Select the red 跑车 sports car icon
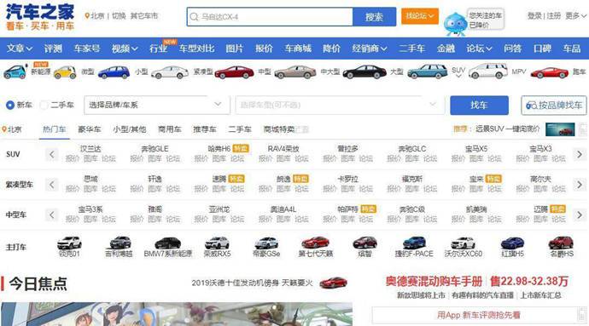The height and width of the screenshot is (326, 589). click(549, 72)
